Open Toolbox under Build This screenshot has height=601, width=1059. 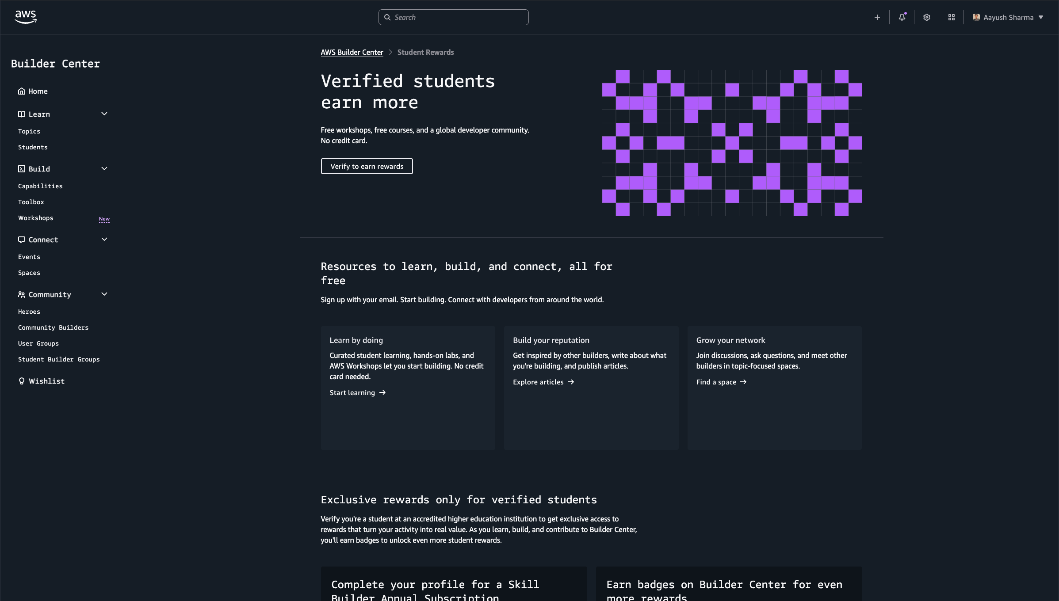pos(31,202)
